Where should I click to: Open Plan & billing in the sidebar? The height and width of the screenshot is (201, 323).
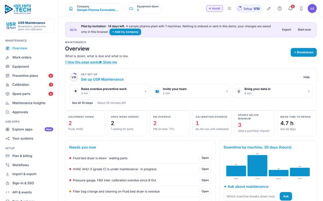(29, 156)
